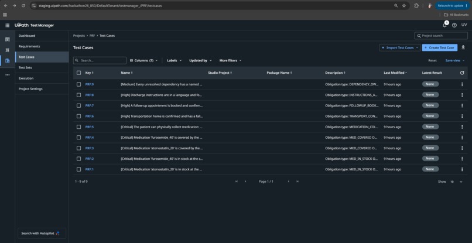Open the three-dot menu for PRF:2
The image size is (472, 243).
(462, 159)
